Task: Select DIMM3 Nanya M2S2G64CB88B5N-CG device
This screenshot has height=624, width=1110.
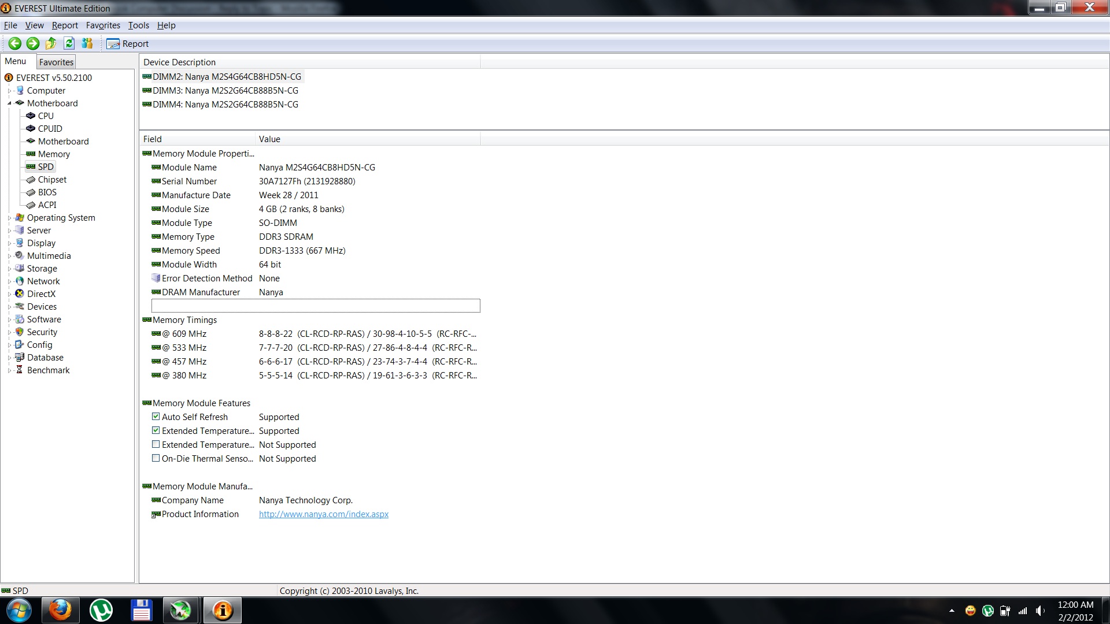Action: pos(220,91)
